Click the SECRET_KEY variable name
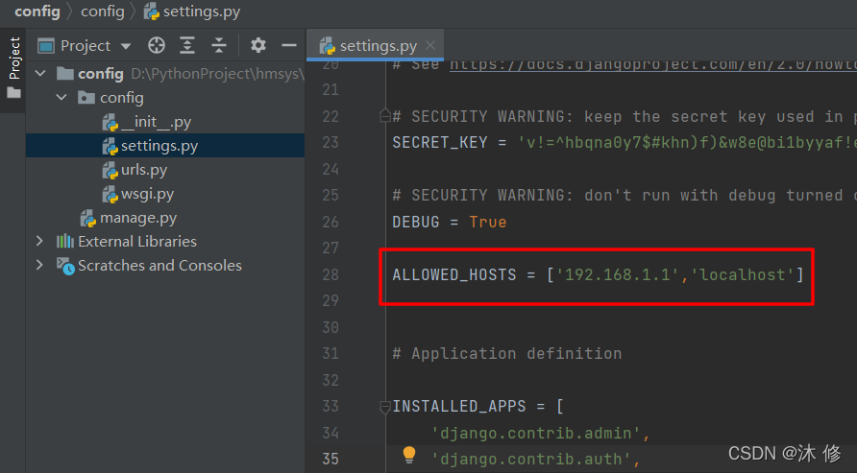The height and width of the screenshot is (473, 857). 439,142
